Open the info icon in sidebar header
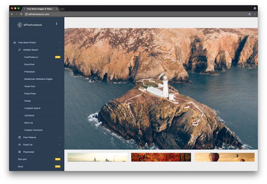The height and width of the screenshot is (184, 267). point(56,23)
